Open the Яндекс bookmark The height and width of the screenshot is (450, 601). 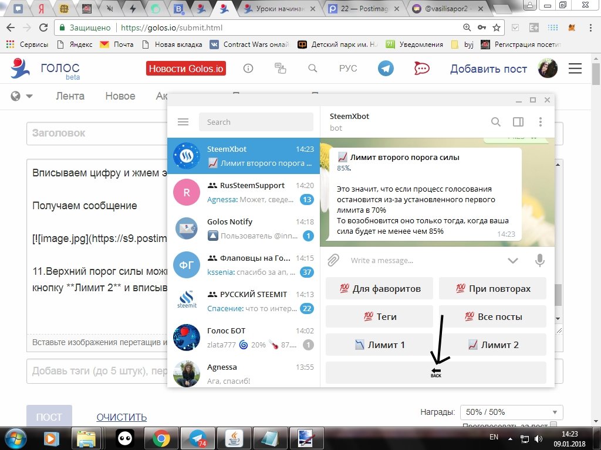click(75, 45)
